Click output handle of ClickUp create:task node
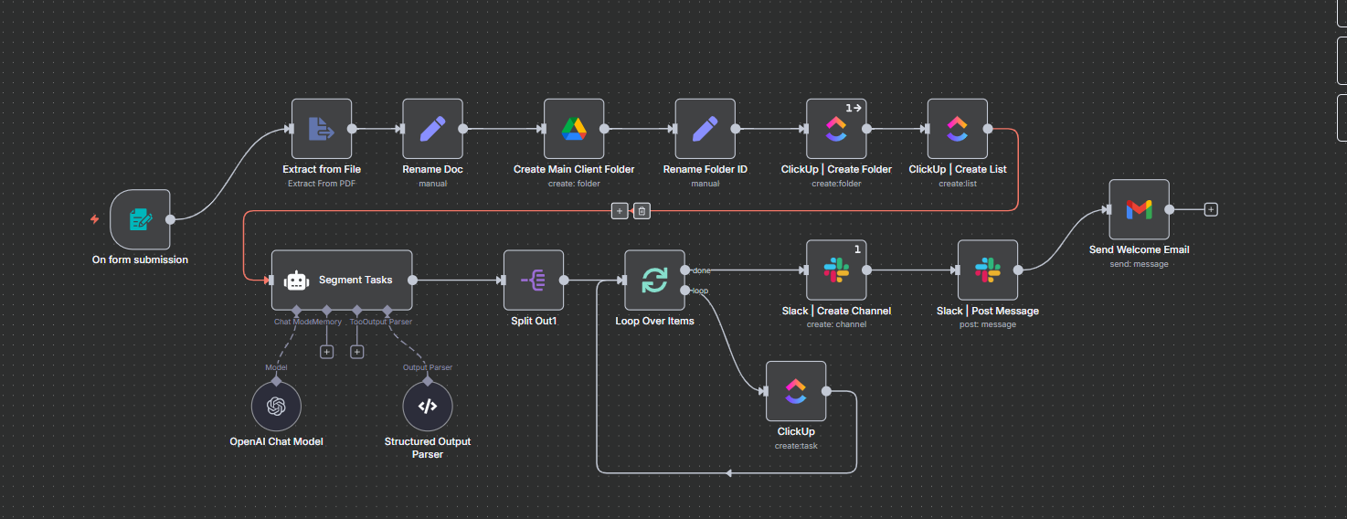Screen dimensions: 1347x519 click(x=826, y=391)
